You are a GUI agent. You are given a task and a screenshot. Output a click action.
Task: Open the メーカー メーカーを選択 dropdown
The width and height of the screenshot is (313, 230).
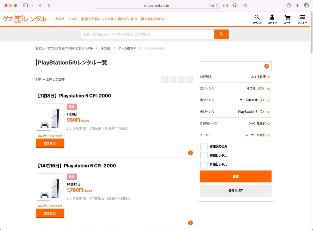coord(236,135)
